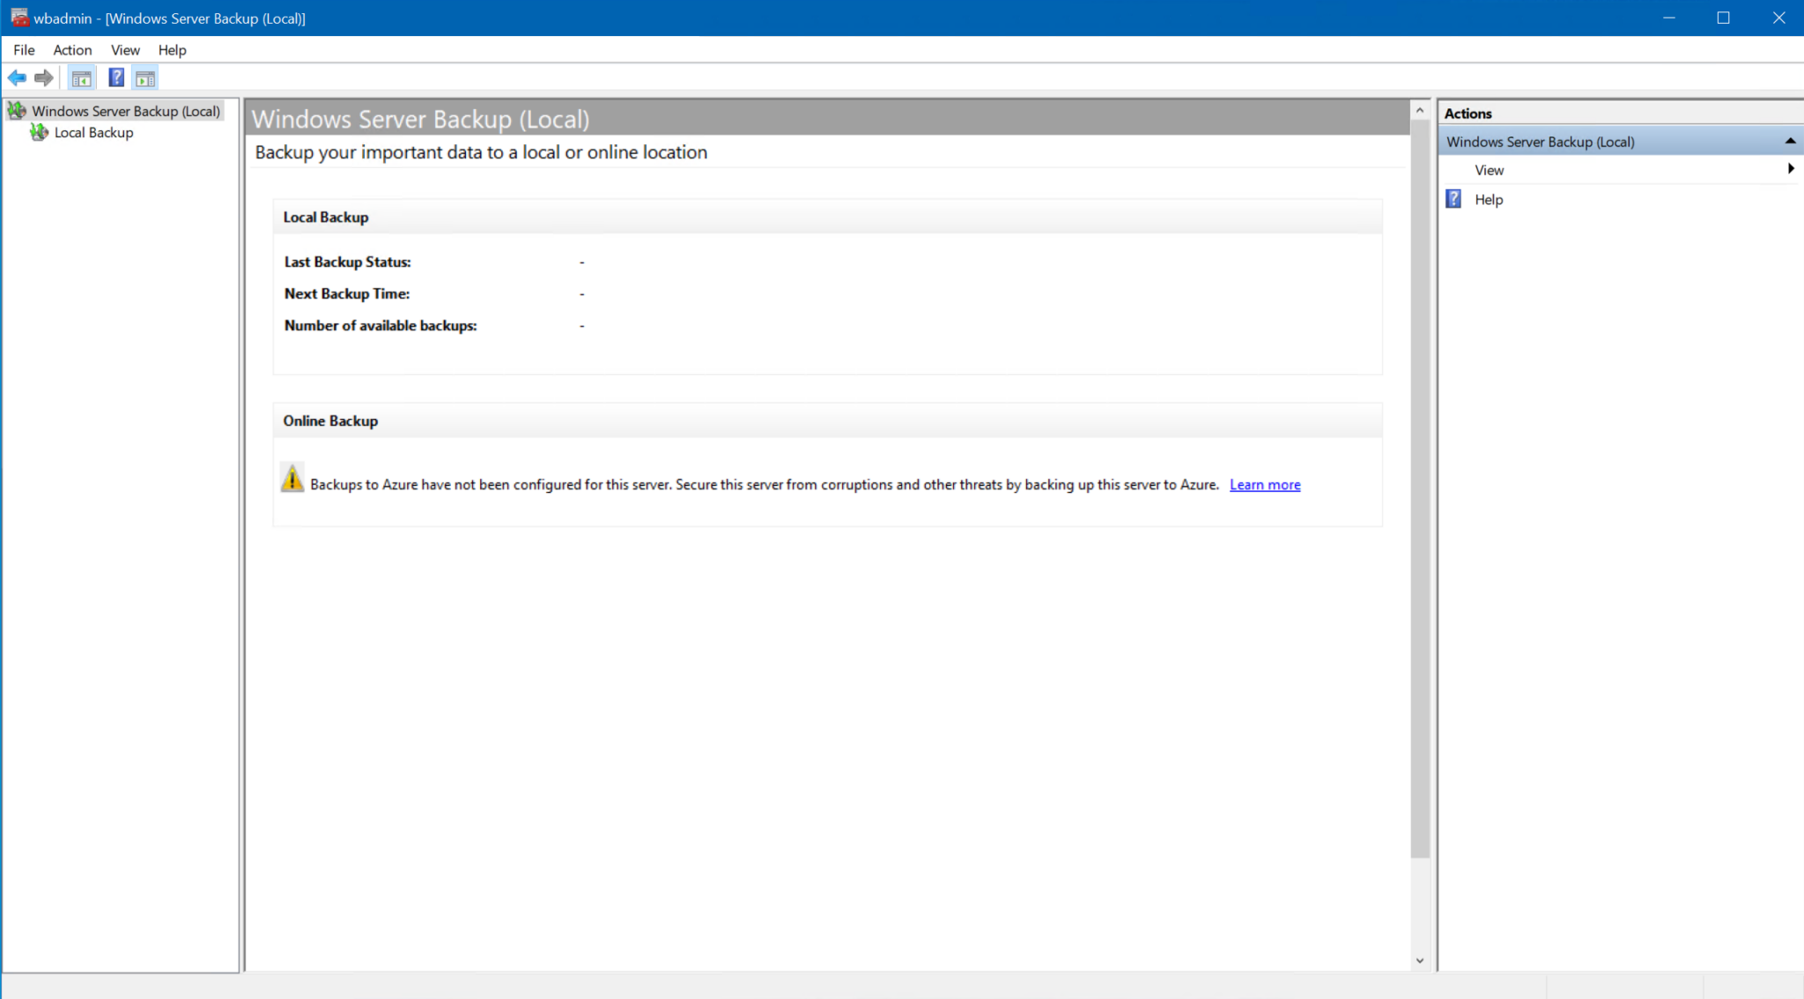Viewport: 1804px width, 999px height.
Task: Select Local Backup in the console tree
Action: (93, 132)
